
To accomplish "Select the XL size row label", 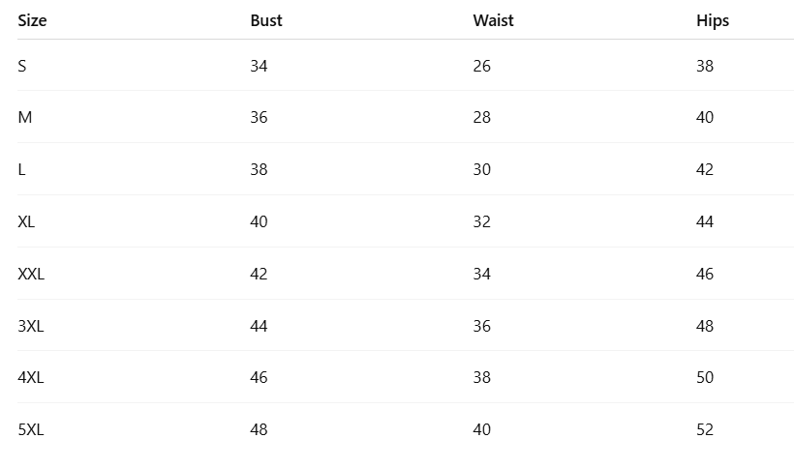I will [x=26, y=221].
